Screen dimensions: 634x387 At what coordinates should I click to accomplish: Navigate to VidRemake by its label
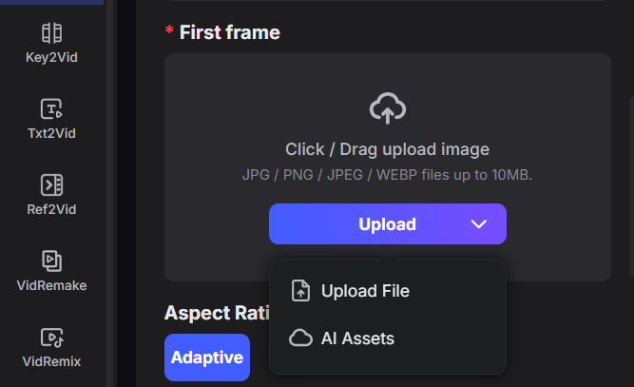(x=51, y=285)
